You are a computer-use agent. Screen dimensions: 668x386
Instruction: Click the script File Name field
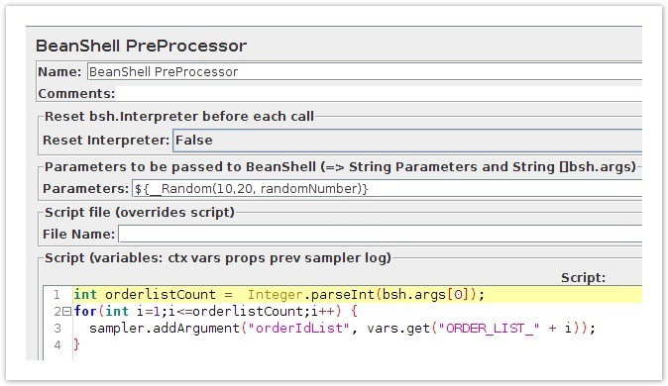click(380, 234)
